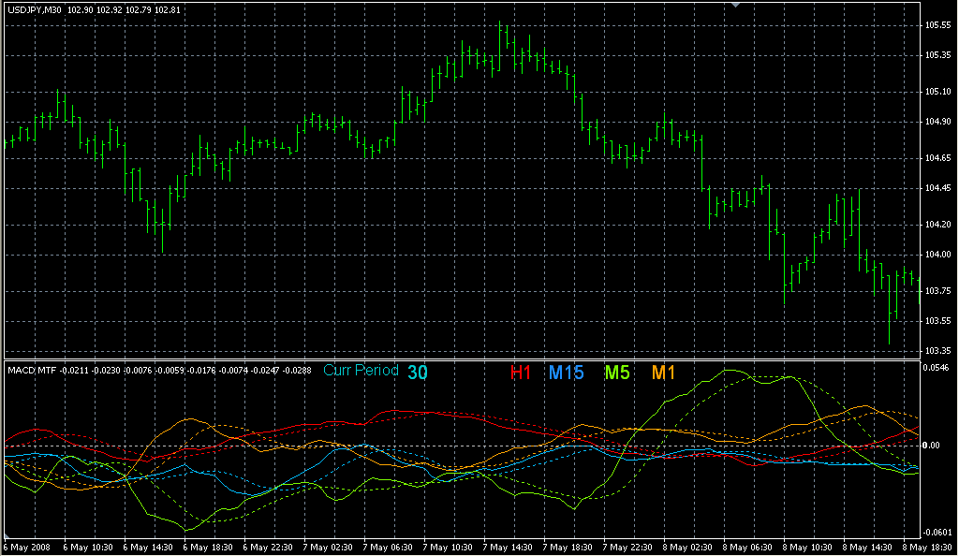Click the USDJPY,M30 chart title

coord(33,10)
